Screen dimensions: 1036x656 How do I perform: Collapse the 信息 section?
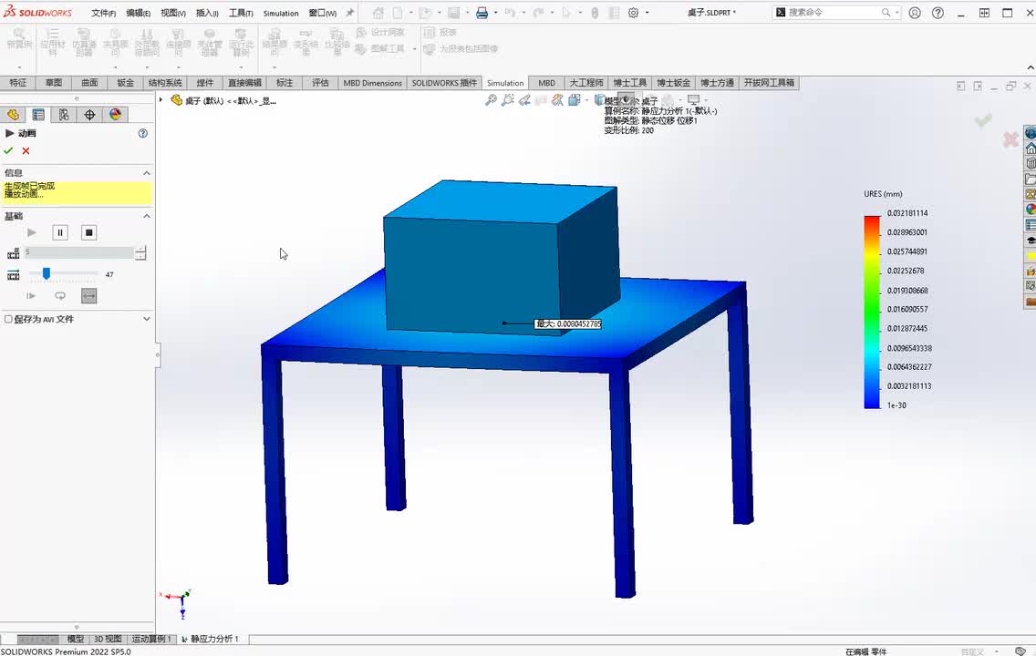tap(147, 173)
